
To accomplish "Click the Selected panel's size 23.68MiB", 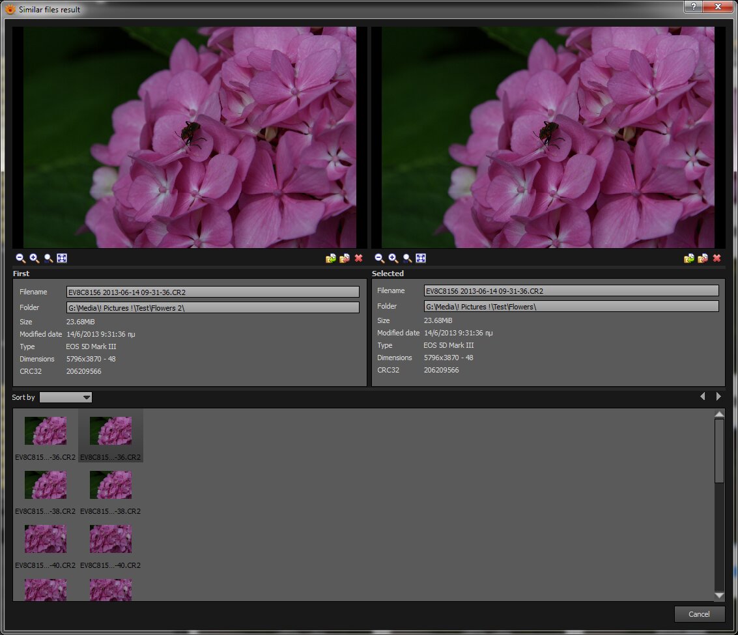I will pyautogui.click(x=438, y=320).
